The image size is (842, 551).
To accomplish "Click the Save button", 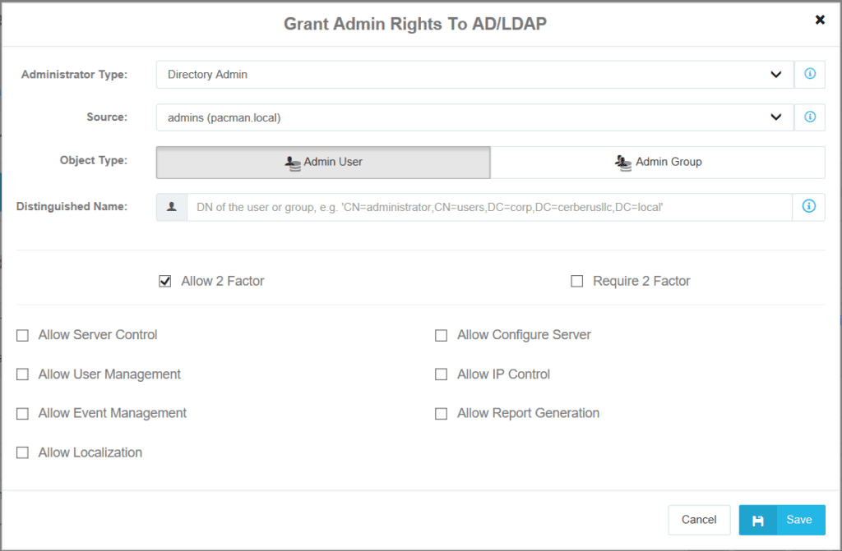I will pyautogui.click(x=782, y=520).
